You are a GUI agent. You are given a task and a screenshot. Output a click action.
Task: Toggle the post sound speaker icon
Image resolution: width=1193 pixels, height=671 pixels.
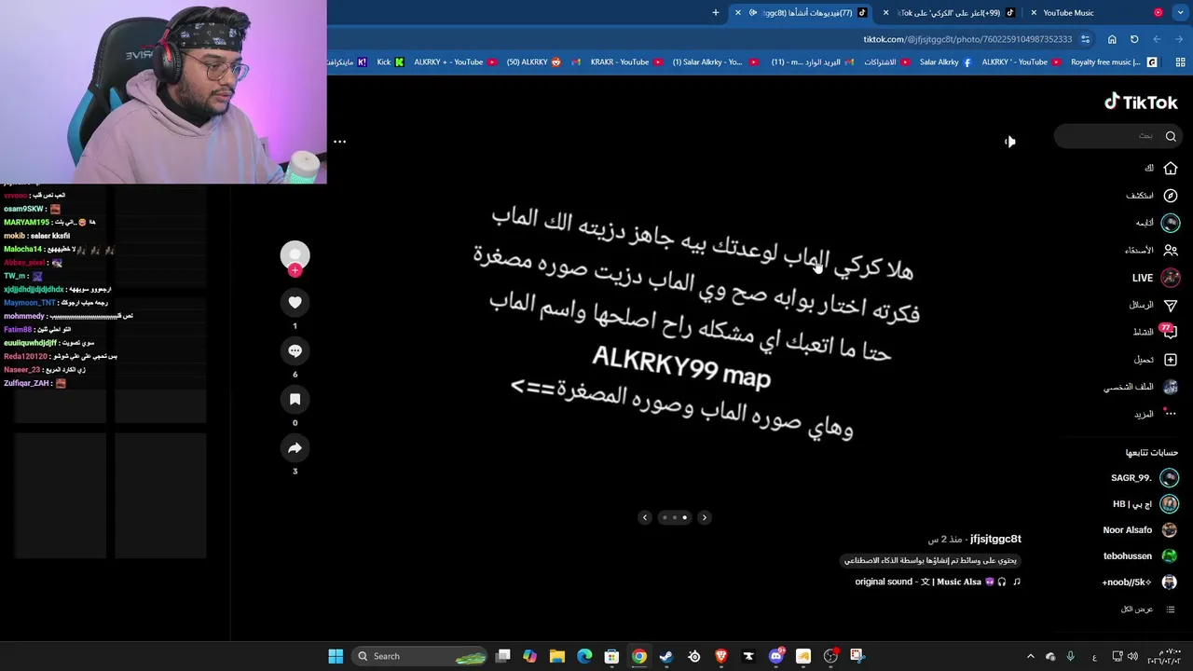coord(1009,142)
